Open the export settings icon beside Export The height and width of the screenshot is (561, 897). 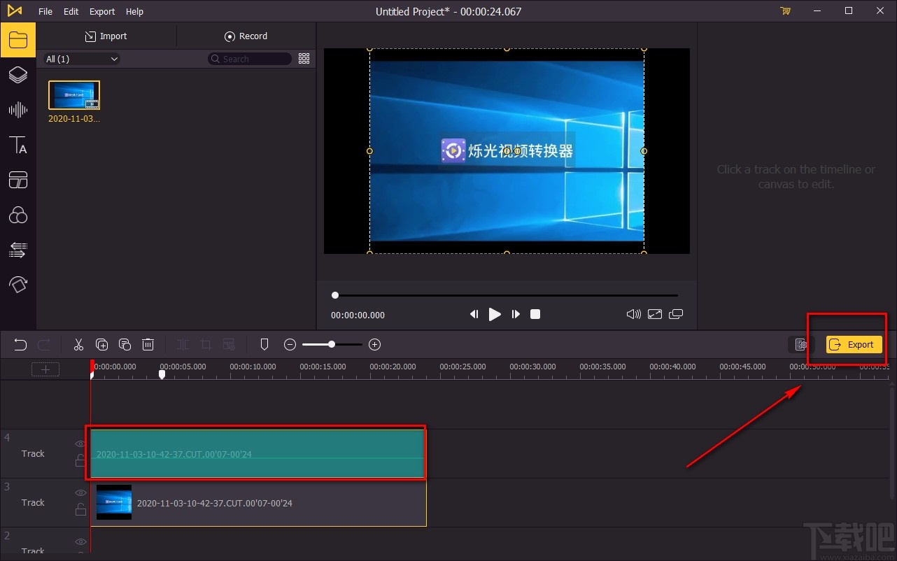(x=801, y=344)
